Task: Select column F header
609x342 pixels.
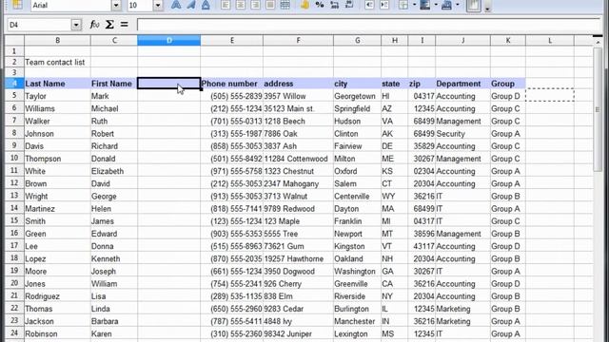Action: click(x=298, y=40)
